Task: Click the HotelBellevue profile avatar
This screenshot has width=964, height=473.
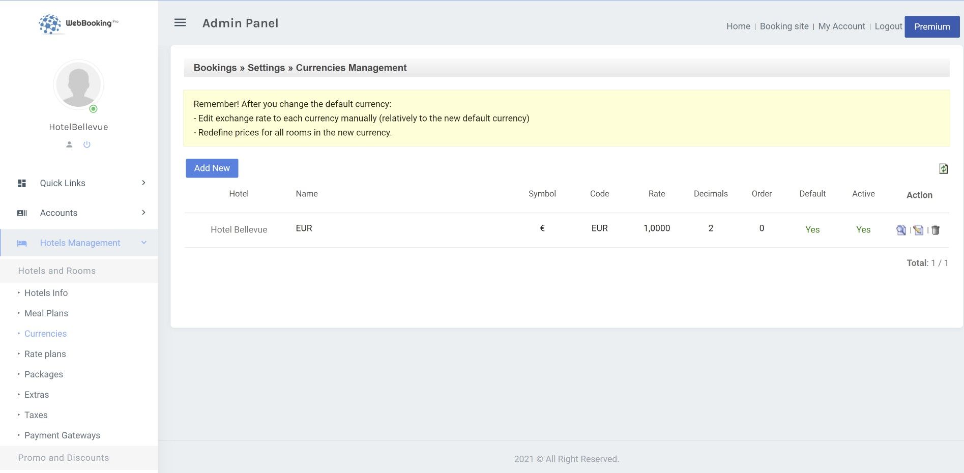Action: click(x=78, y=84)
